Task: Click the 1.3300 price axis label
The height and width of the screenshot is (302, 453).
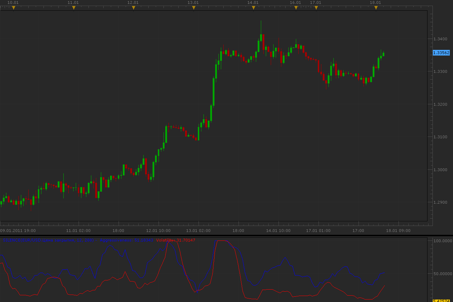Action: click(x=440, y=71)
